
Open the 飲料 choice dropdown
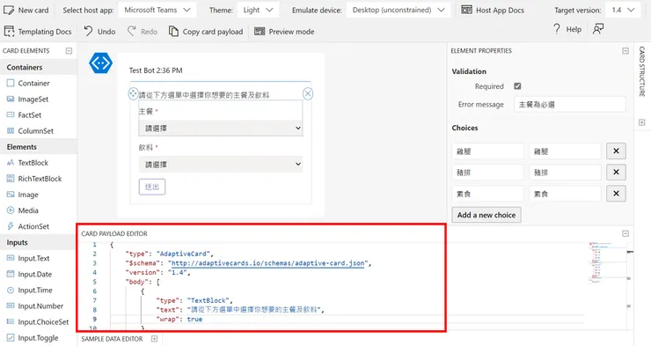[221, 165]
